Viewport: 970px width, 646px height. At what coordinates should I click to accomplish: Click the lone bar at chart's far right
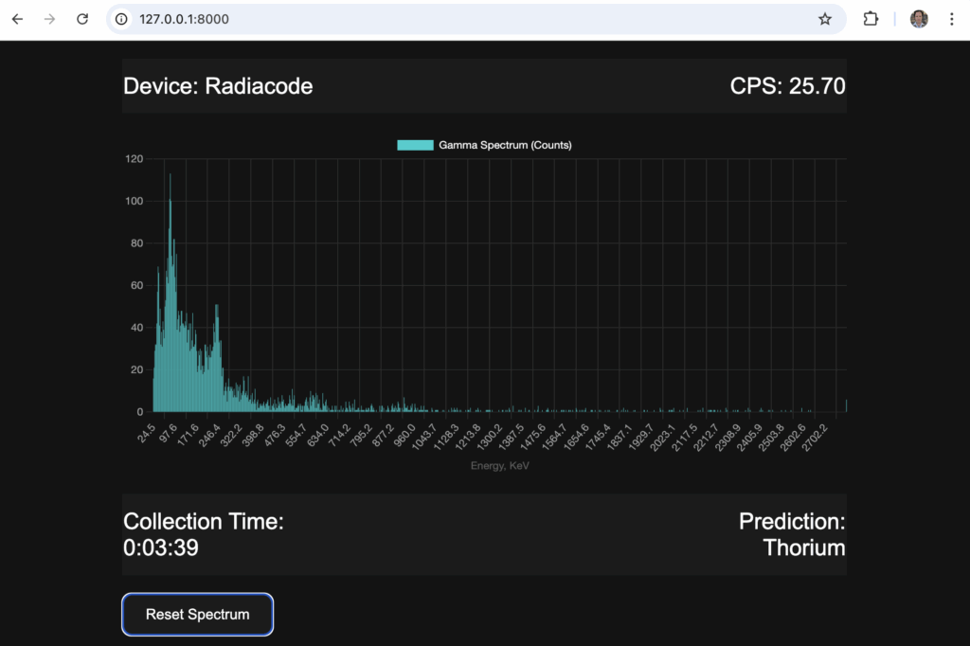tap(846, 405)
